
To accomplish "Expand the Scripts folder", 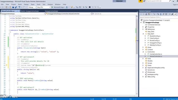I will [x=143, y=63].
